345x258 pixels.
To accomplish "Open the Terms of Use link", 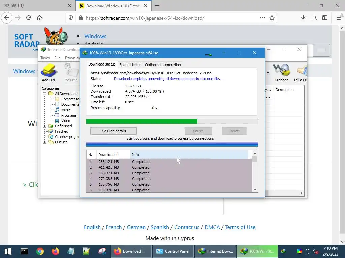I will (x=240, y=227).
